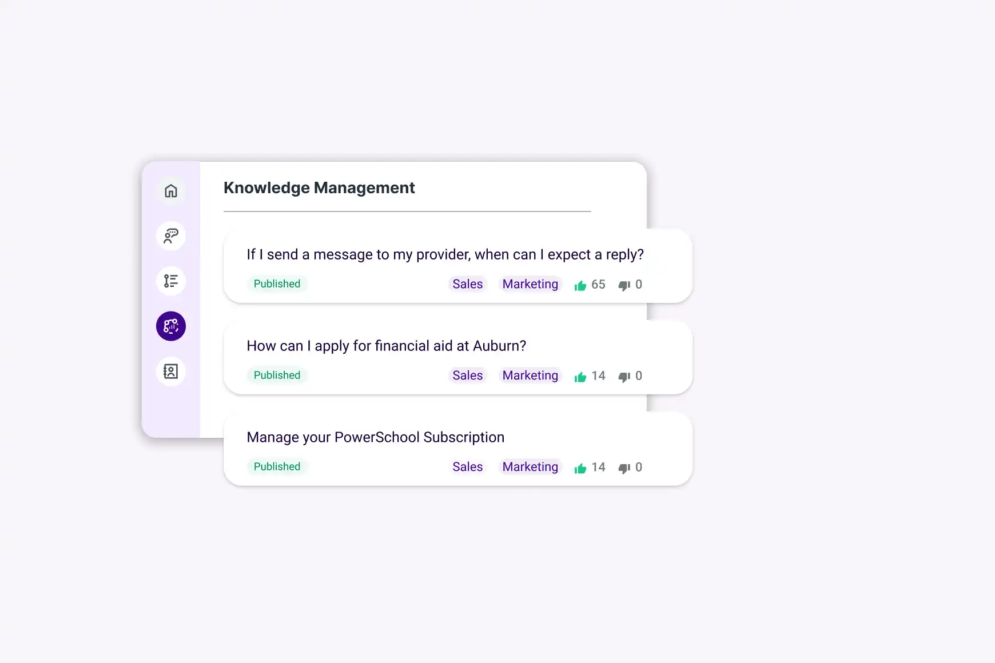Open the Auburn financial aid article
995x663 pixels.
click(386, 346)
